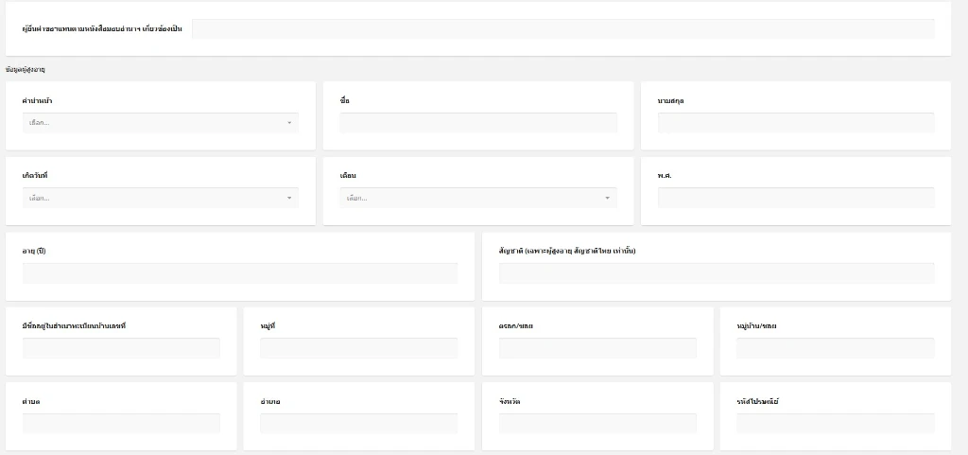The height and width of the screenshot is (455, 968).
Task: Select the พ.ศ. (Buddhist year) field
Action: pyautogui.click(x=796, y=198)
